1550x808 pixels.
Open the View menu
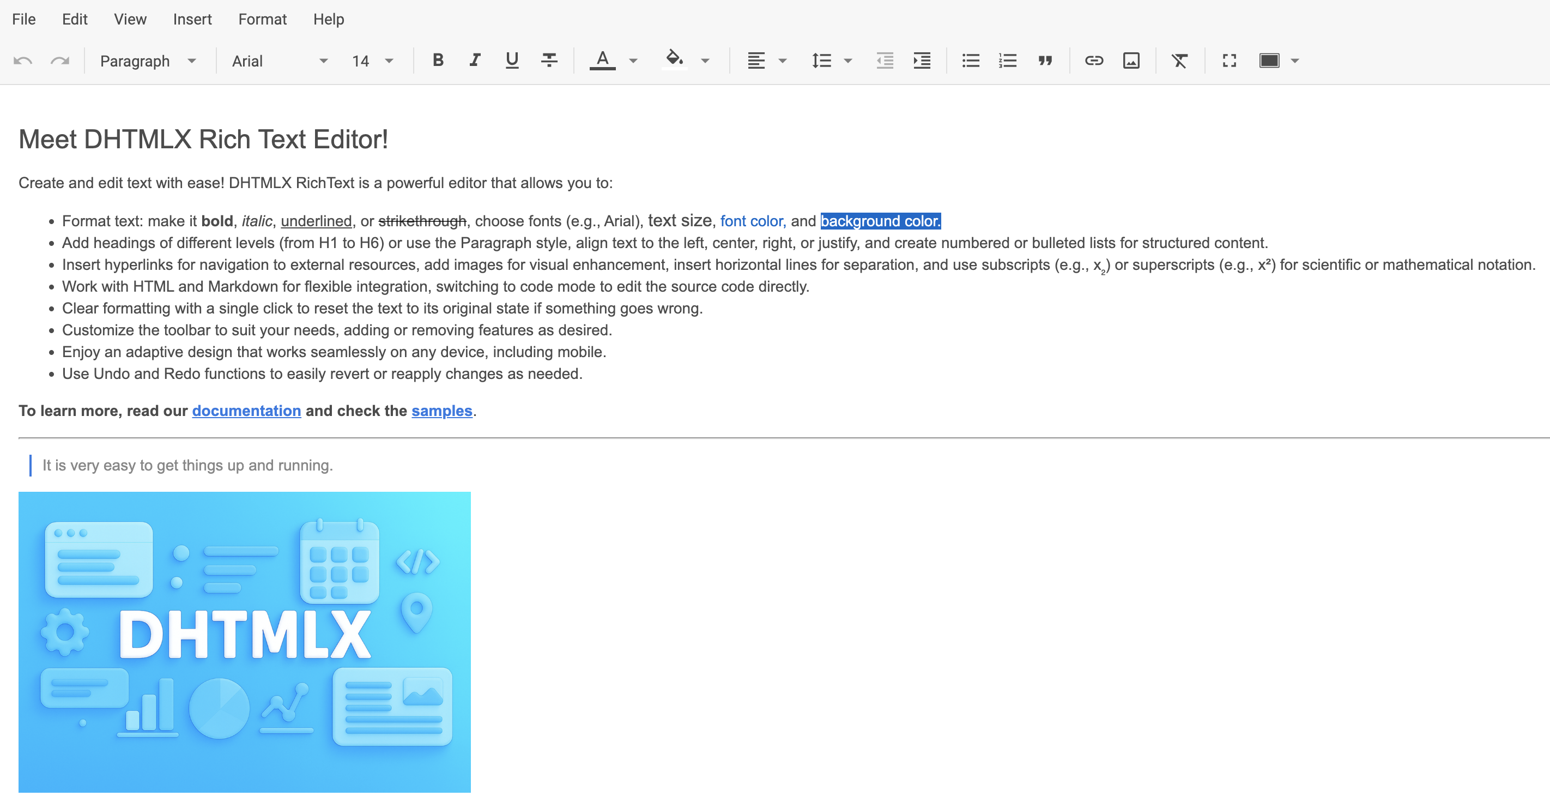[130, 19]
